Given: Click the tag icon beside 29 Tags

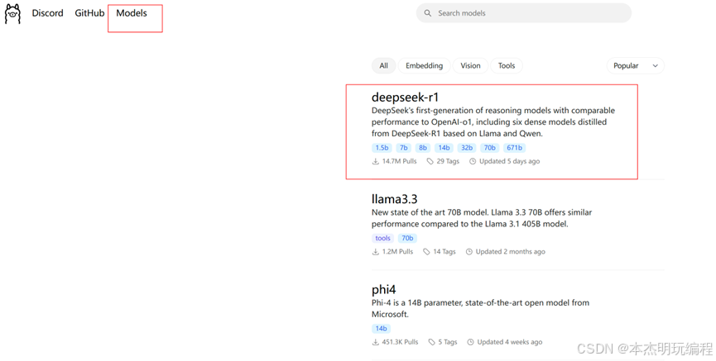Looking at the screenshot, I should (430, 161).
